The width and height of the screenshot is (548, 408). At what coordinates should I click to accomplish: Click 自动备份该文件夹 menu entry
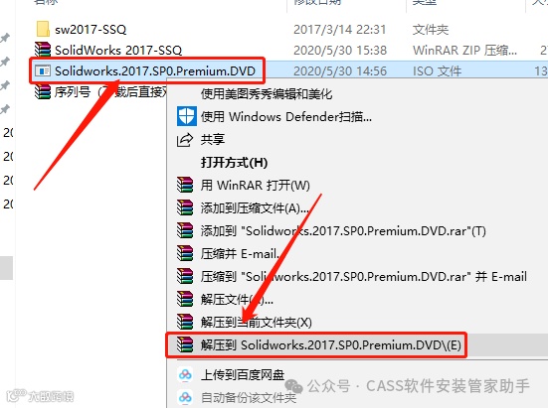pyautogui.click(x=249, y=397)
